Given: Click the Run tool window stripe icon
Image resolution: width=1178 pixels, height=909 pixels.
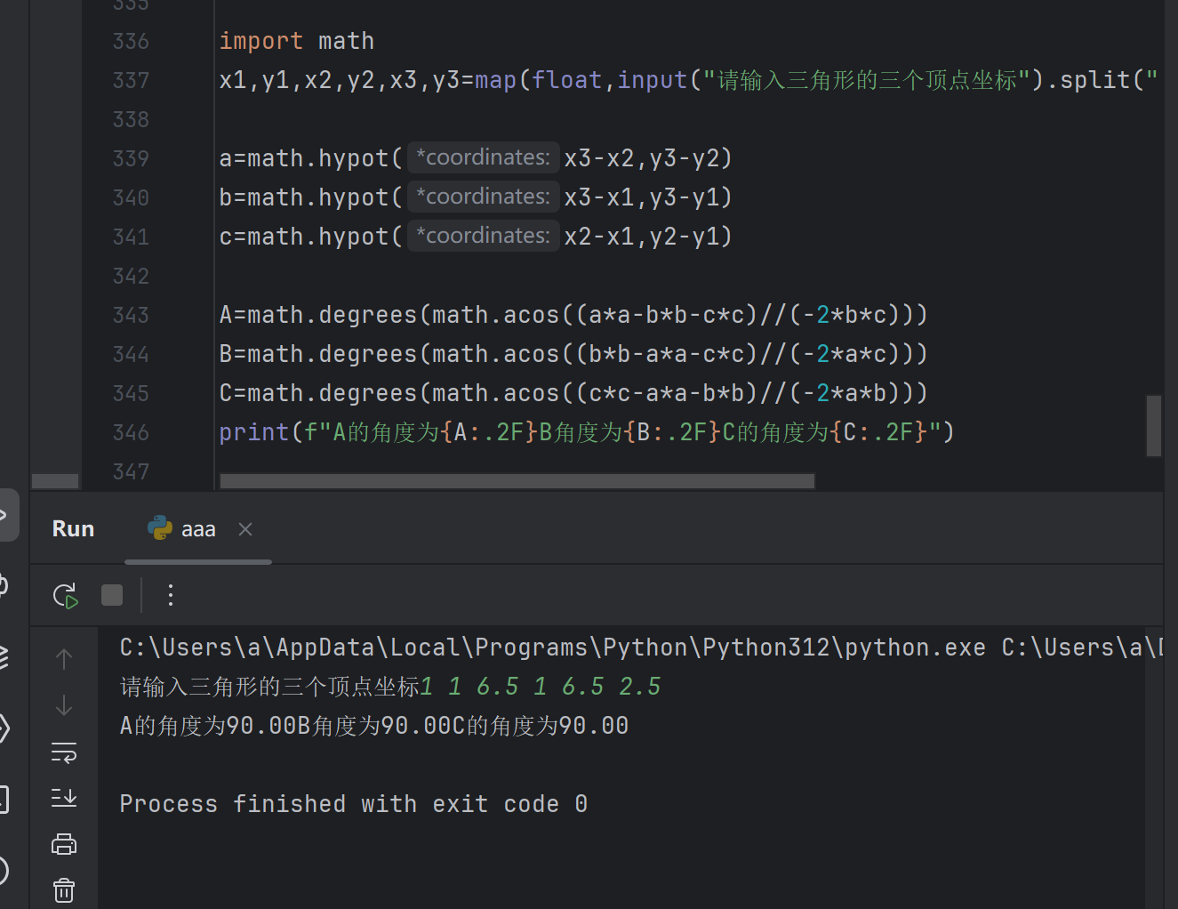Looking at the screenshot, I should click(x=7, y=514).
